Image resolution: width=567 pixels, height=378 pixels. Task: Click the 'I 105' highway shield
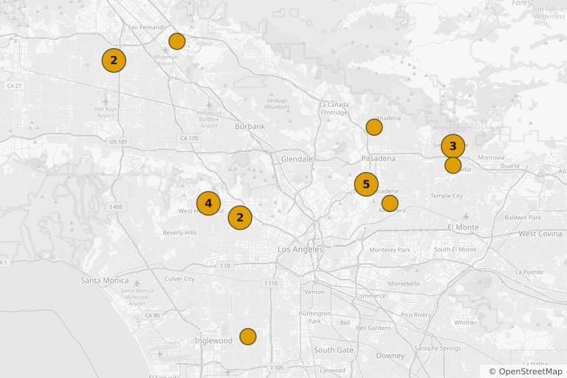[x=276, y=368]
